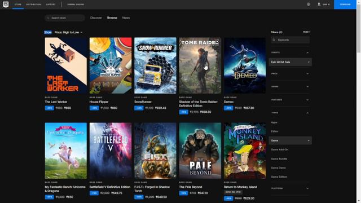Select the Apps type filter
Screen dimensions: 361x203
coord(274,122)
